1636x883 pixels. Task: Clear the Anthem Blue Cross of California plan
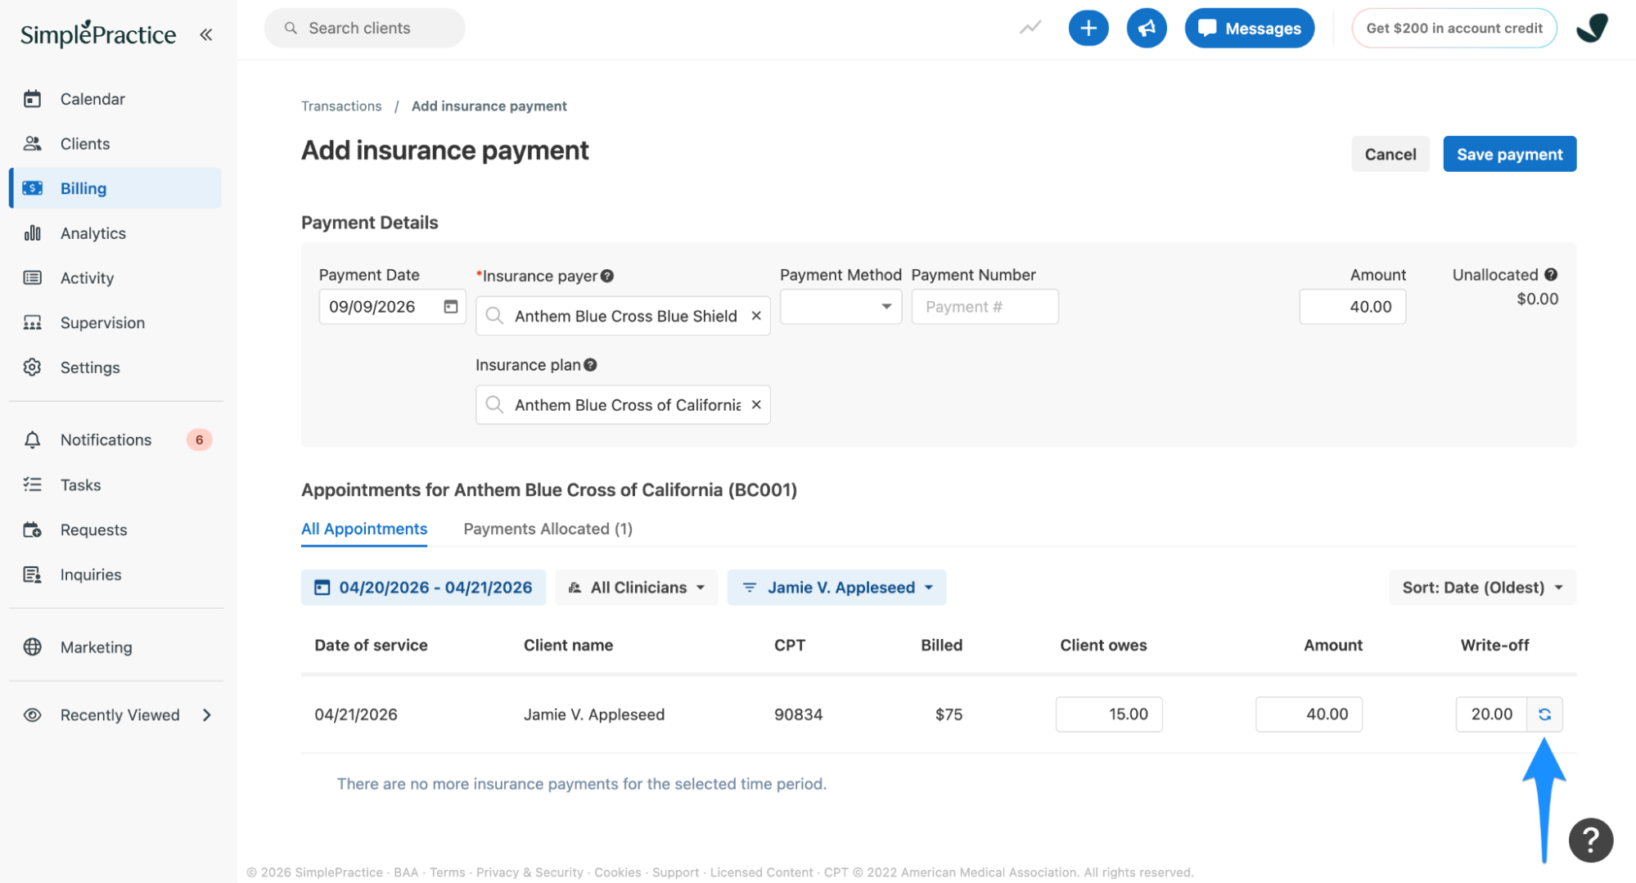point(756,404)
